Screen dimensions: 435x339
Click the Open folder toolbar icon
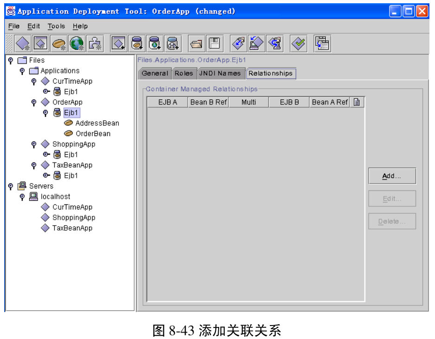coord(196,44)
